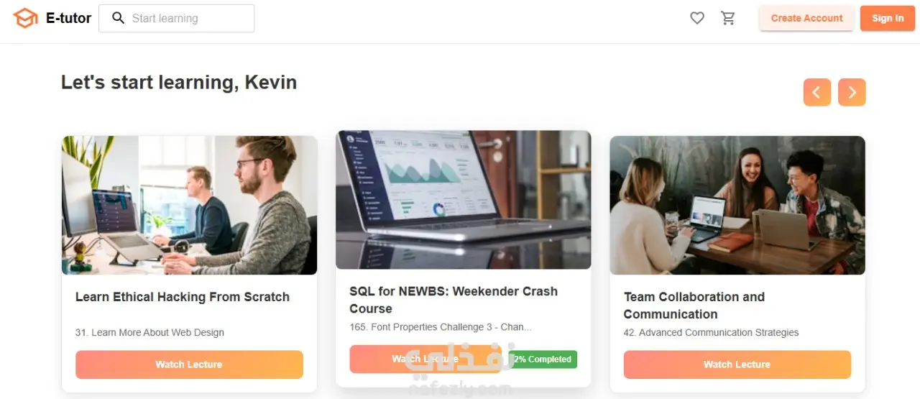Click the E-tutor graduation cap logo
920x399 pixels.
click(25, 19)
